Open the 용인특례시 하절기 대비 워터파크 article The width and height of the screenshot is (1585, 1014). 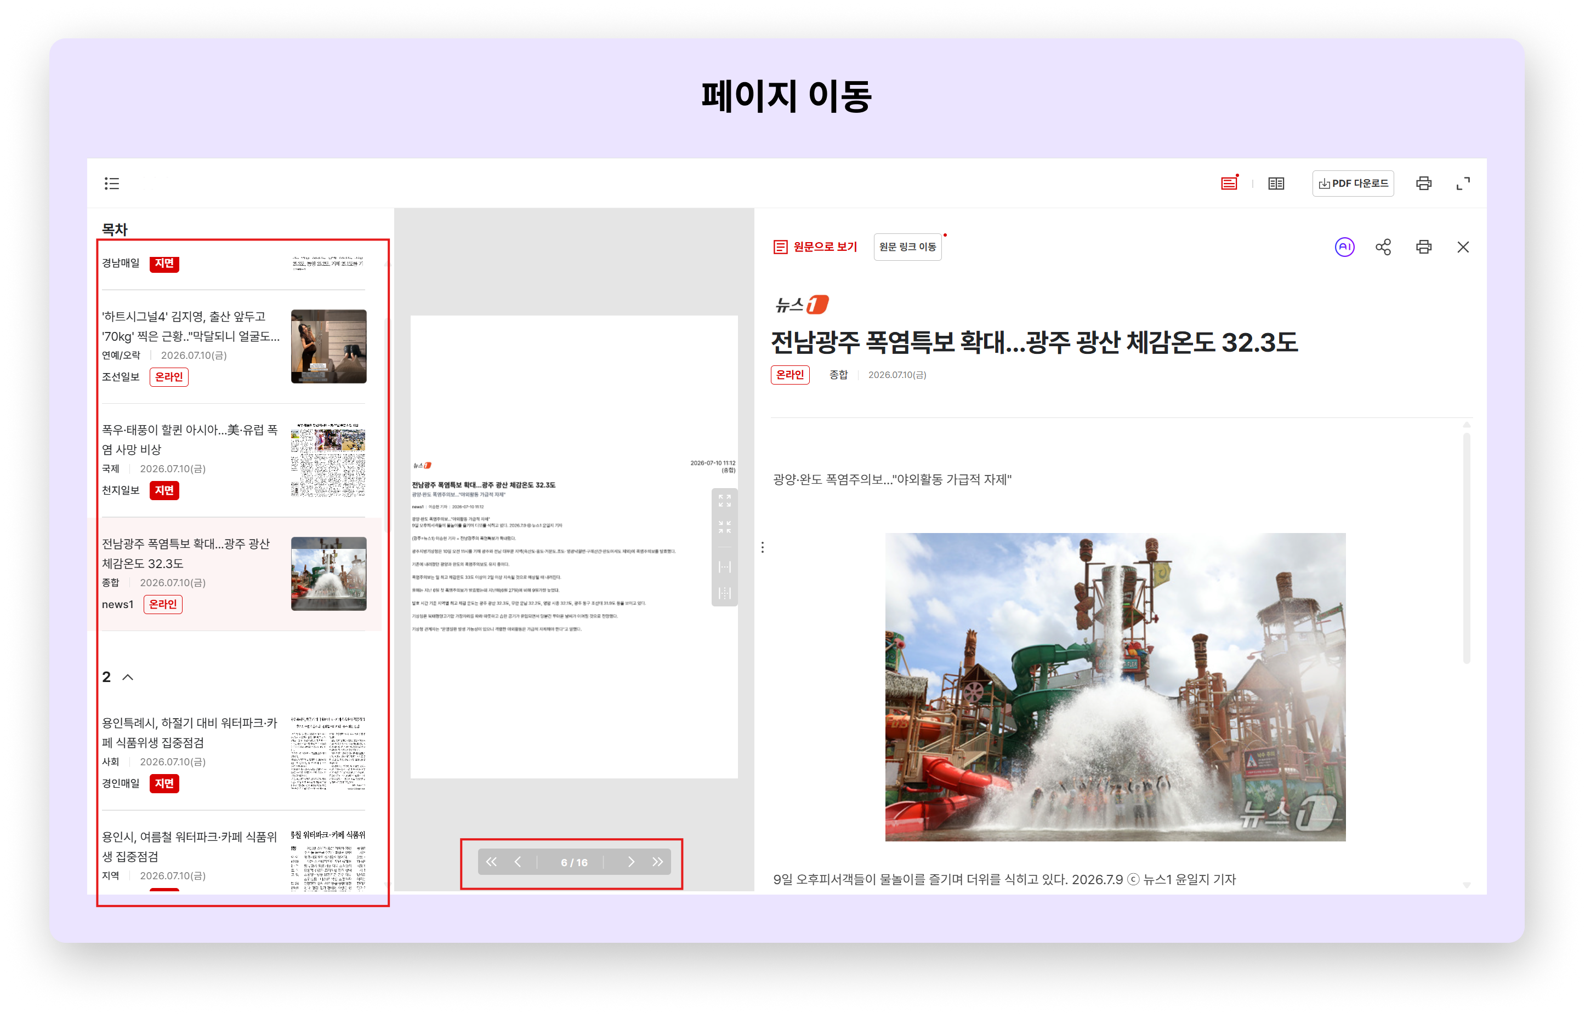click(234, 753)
